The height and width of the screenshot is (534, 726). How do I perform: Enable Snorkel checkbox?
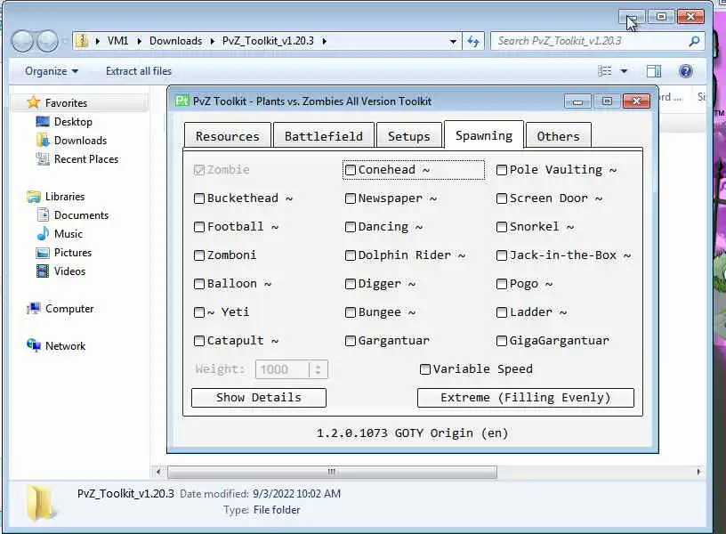coord(502,227)
